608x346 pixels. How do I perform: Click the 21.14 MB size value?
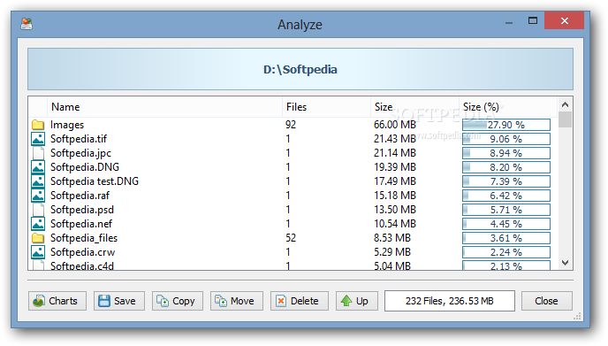coord(395,153)
